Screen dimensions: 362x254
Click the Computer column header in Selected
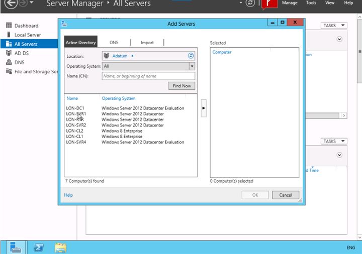pos(222,52)
